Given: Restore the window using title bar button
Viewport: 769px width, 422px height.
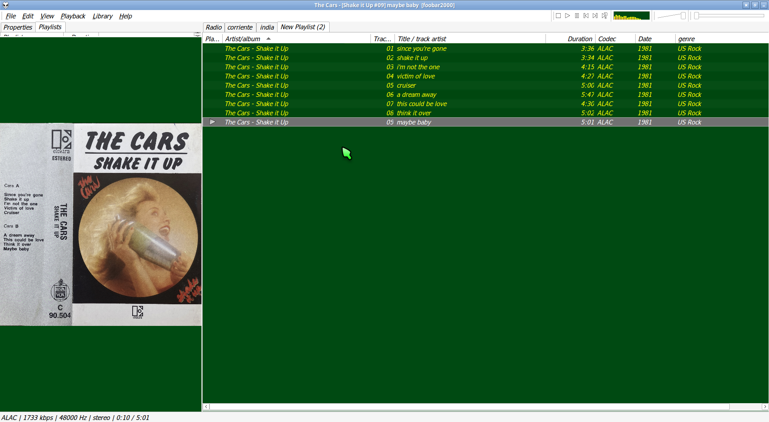Looking at the screenshot, I should pos(755,5).
